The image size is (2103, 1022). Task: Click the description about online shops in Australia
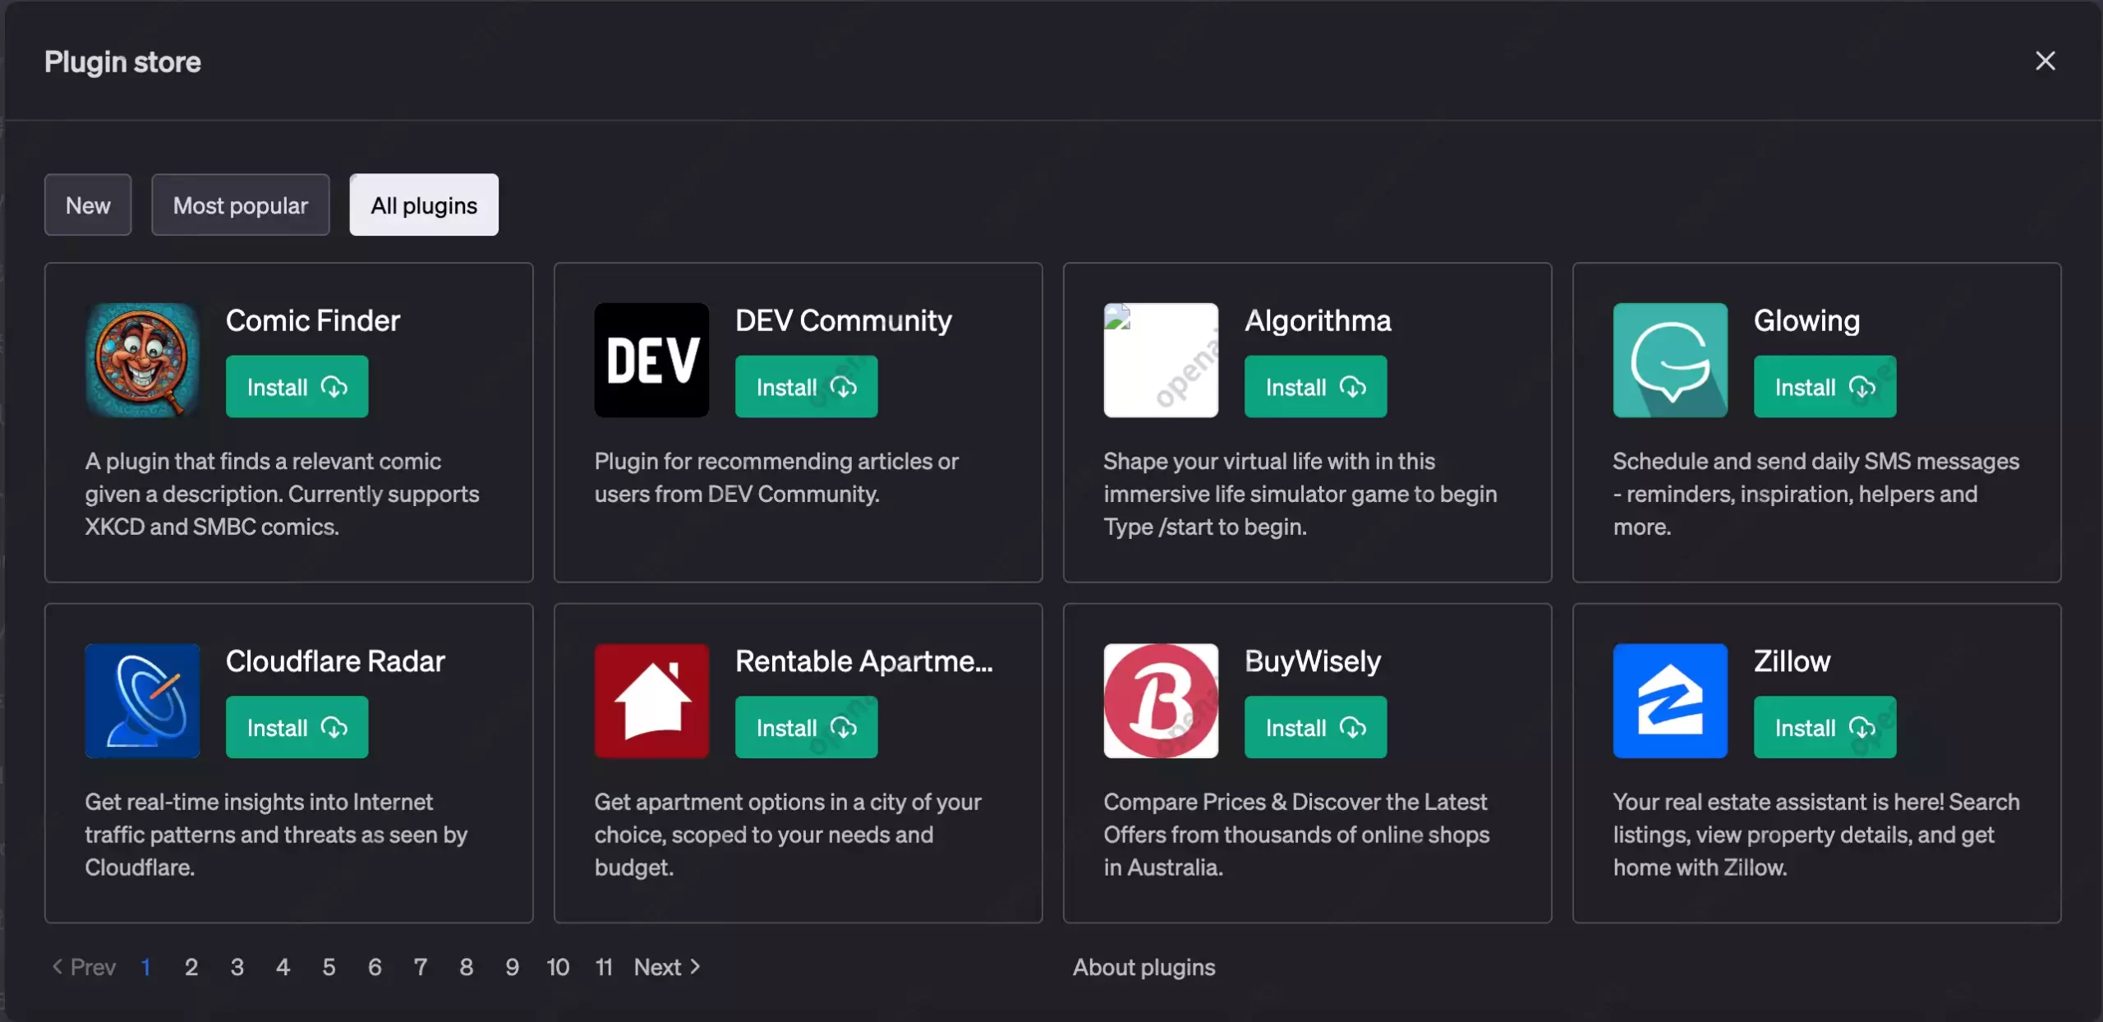tap(1296, 835)
